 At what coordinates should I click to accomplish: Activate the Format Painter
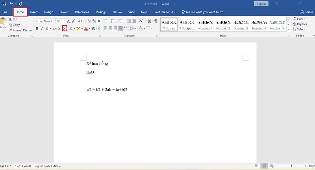coord(20,30)
